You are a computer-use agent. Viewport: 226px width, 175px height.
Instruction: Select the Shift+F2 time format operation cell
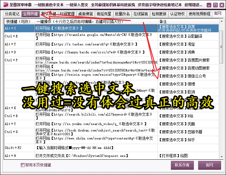click(96, 148)
